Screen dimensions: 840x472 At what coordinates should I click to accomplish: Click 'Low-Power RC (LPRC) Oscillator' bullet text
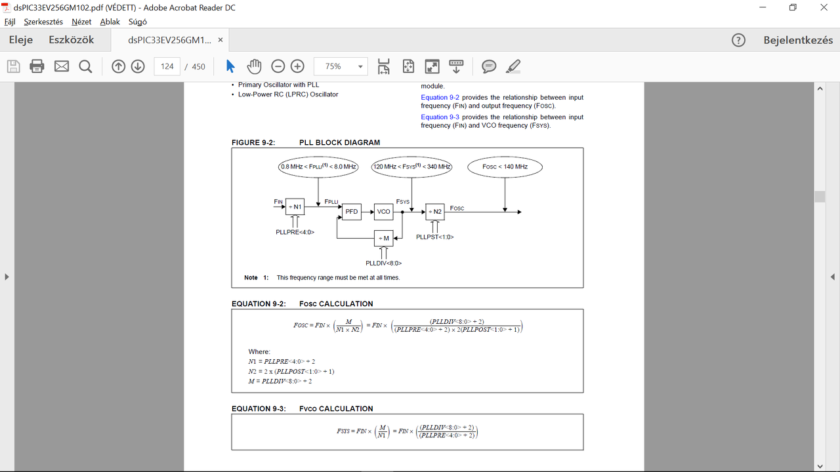288,94
